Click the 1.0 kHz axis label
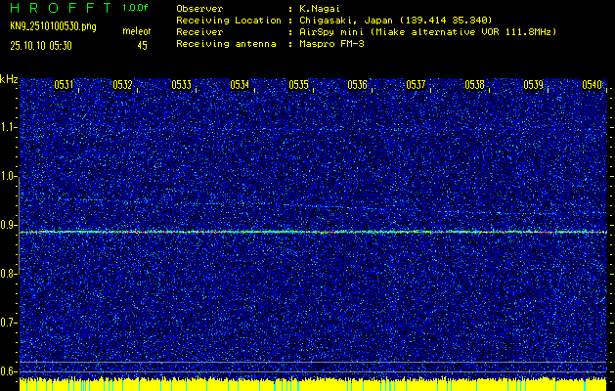This screenshot has width=615, height=391. click(9, 176)
